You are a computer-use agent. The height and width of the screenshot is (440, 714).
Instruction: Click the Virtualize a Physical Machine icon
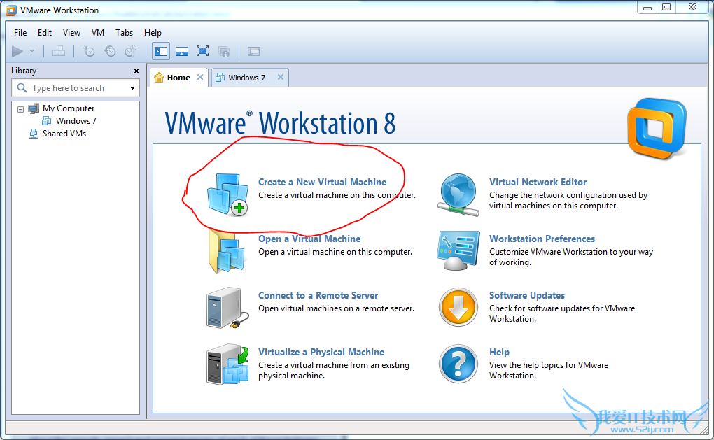click(x=227, y=364)
